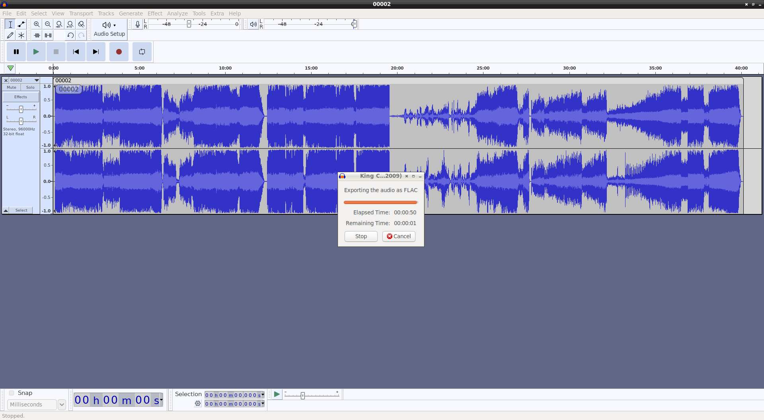Select the Draw (pencil) tool

[10, 35]
